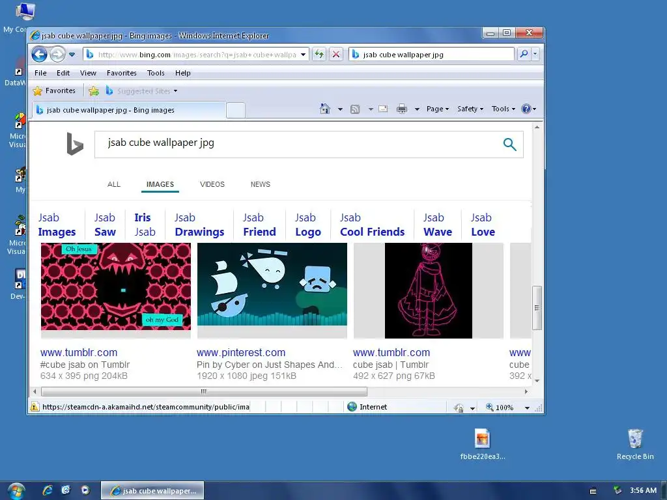Open the search provider dropdown arrow
667x500 pixels.
tap(535, 54)
